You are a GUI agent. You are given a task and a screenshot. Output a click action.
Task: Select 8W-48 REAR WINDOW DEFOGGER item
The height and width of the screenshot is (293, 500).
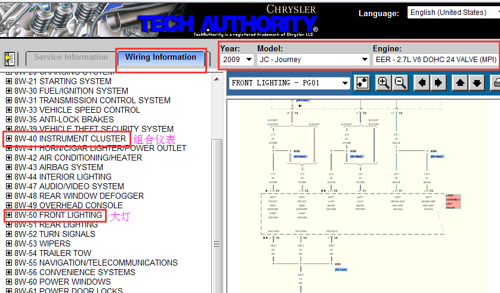(79, 196)
